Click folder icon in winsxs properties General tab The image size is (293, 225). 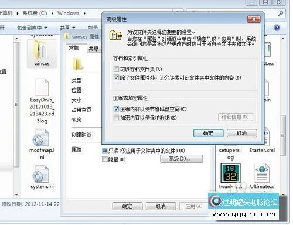(x=78, y=64)
